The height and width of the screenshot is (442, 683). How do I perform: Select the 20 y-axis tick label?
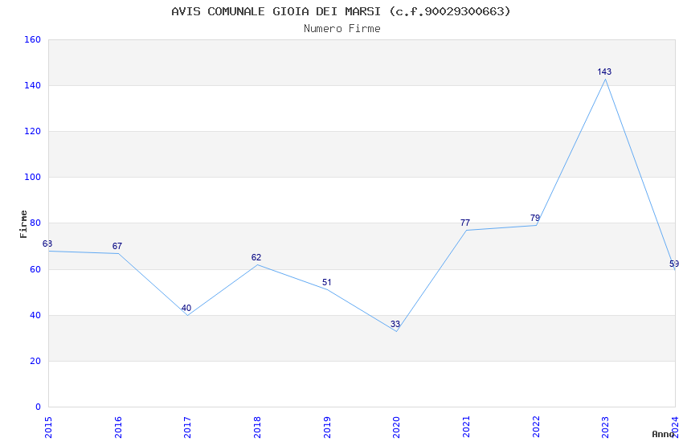pyautogui.click(x=35, y=362)
